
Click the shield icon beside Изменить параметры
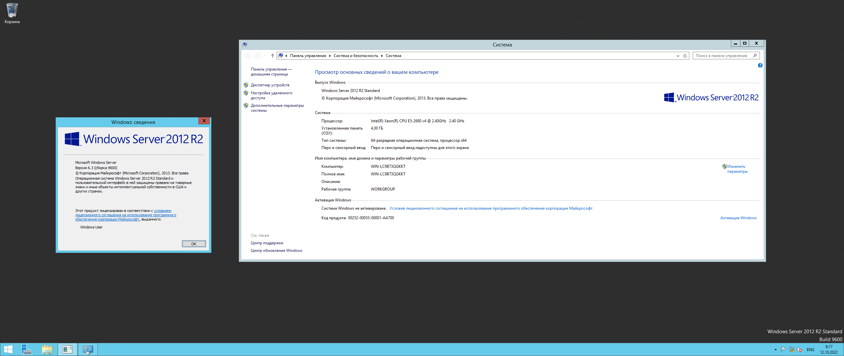click(724, 166)
